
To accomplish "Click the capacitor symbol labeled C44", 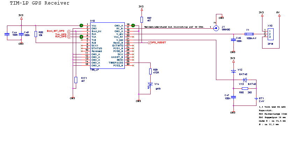I will coord(7,34).
